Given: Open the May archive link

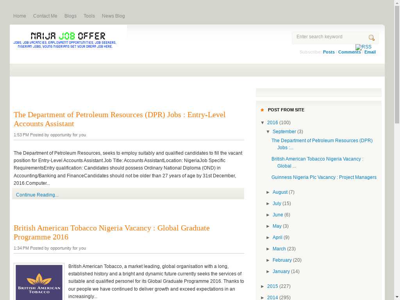Looking at the screenshot, I should click(x=277, y=226).
